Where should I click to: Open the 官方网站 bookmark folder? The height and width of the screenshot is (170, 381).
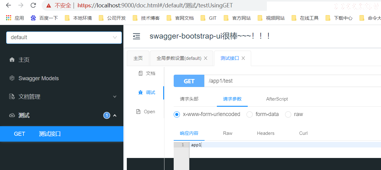(237, 18)
